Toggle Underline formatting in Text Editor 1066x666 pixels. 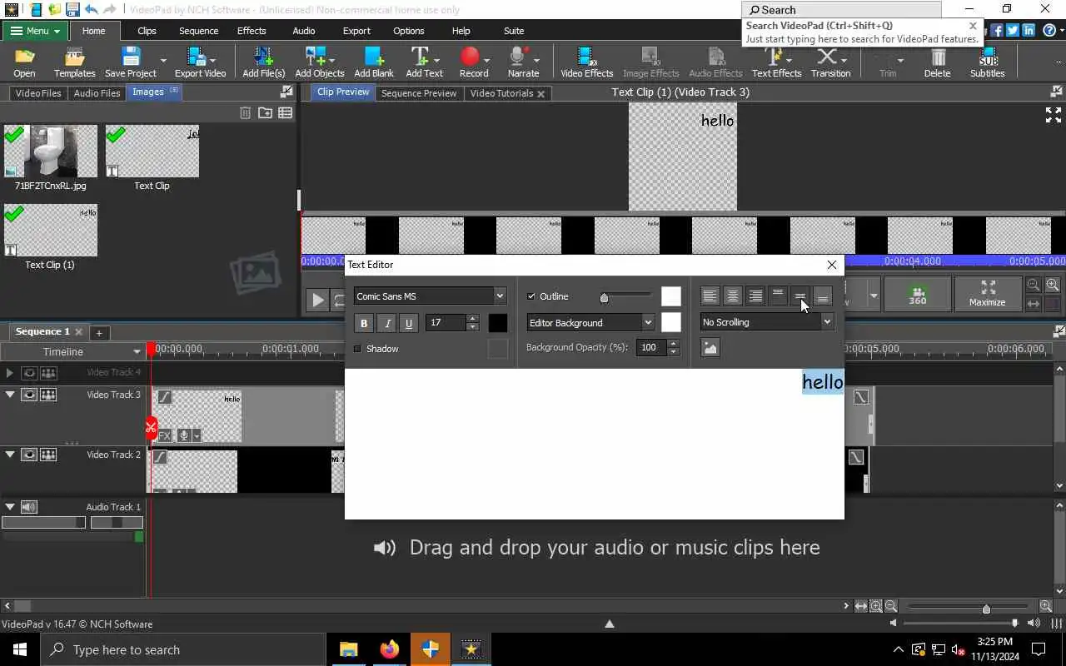coord(408,323)
